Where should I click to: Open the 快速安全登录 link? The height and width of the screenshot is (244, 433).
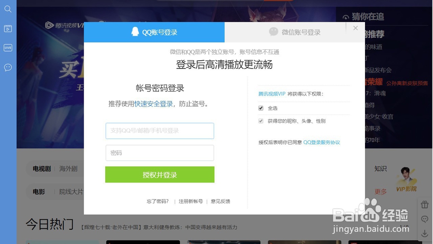tap(154, 104)
